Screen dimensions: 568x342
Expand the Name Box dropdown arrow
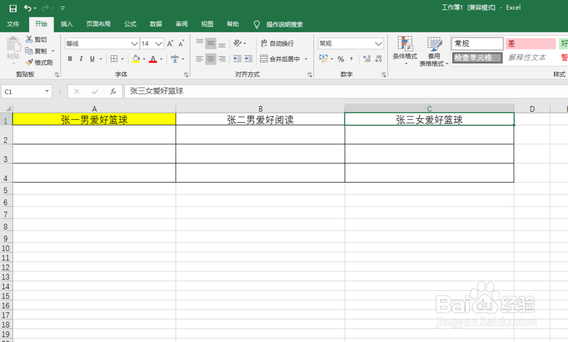point(47,91)
